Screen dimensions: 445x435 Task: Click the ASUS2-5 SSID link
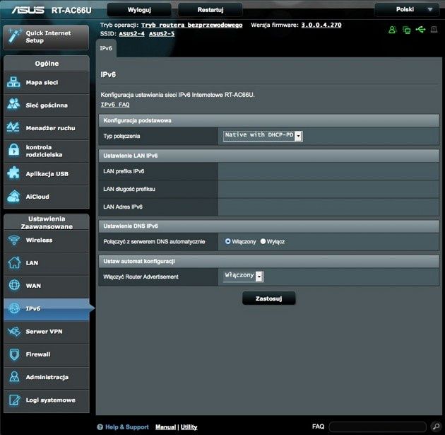click(162, 34)
